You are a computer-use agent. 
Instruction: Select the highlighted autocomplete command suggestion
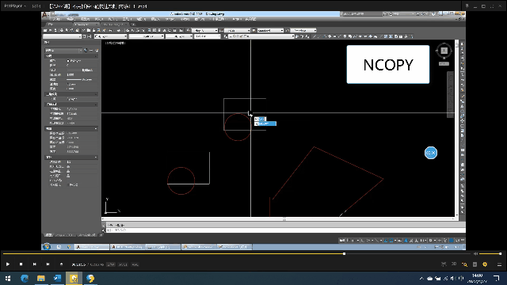pos(265,123)
